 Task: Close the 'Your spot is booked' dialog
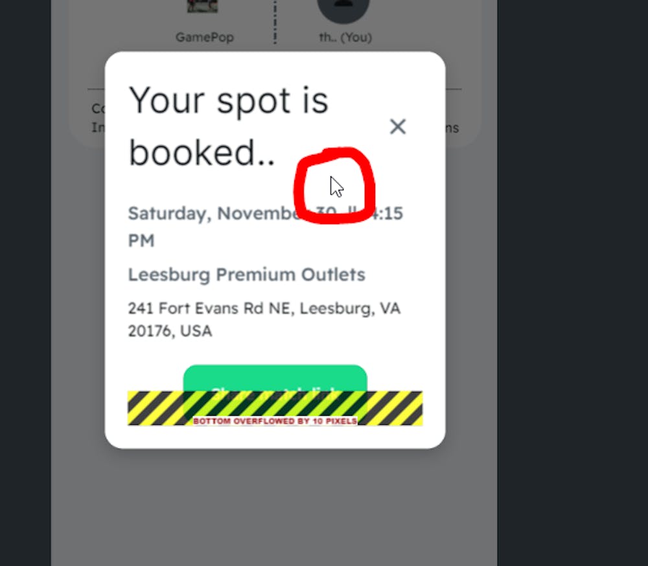click(398, 126)
